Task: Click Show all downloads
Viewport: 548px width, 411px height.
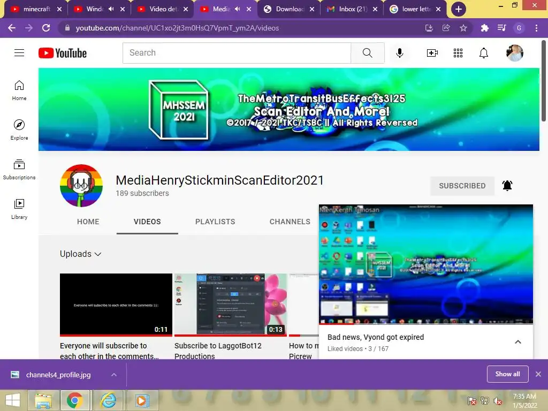Action: [x=507, y=374]
